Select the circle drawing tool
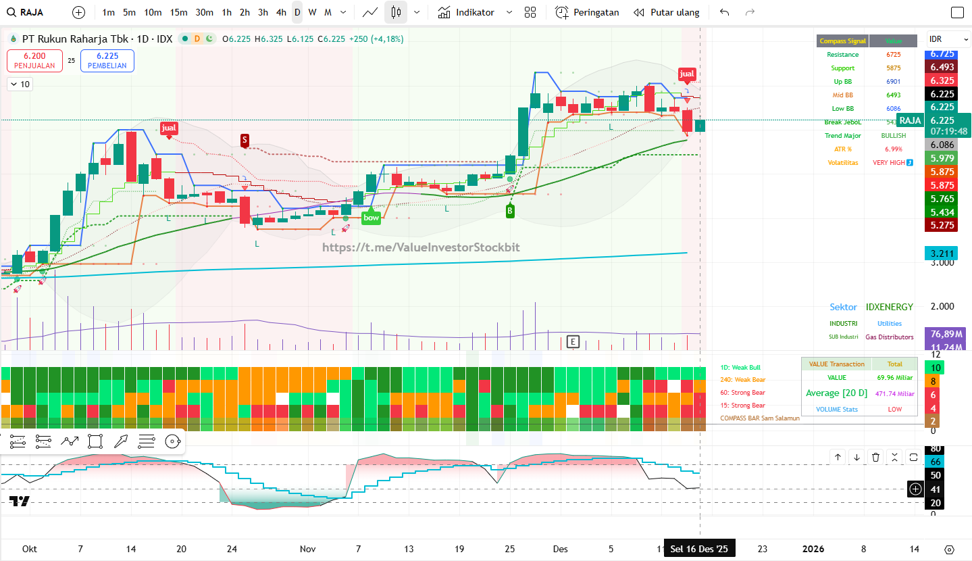This screenshot has width=972, height=561. [x=173, y=441]
